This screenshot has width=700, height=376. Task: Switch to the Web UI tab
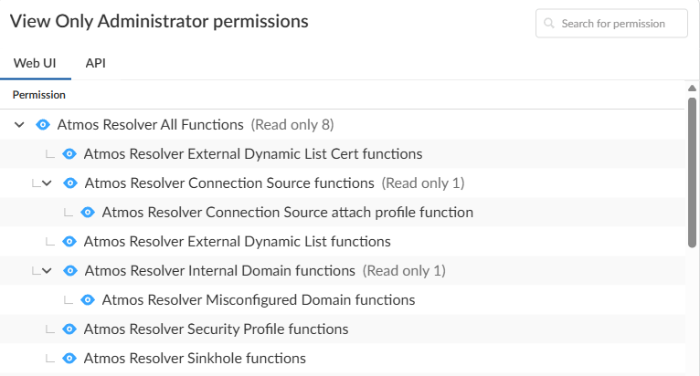[35, 63]
